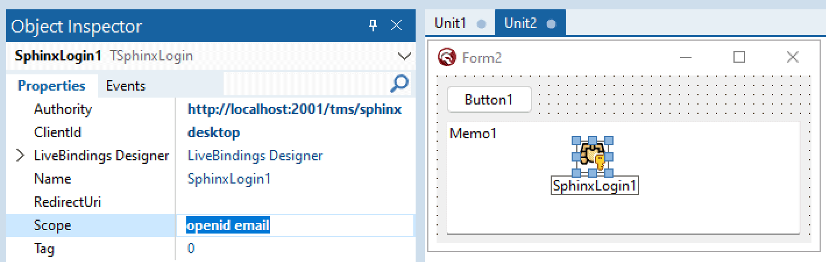826x262 pixels.
Task: Expand the LiveBindings Designer property
Action: (x=20, y=156)
